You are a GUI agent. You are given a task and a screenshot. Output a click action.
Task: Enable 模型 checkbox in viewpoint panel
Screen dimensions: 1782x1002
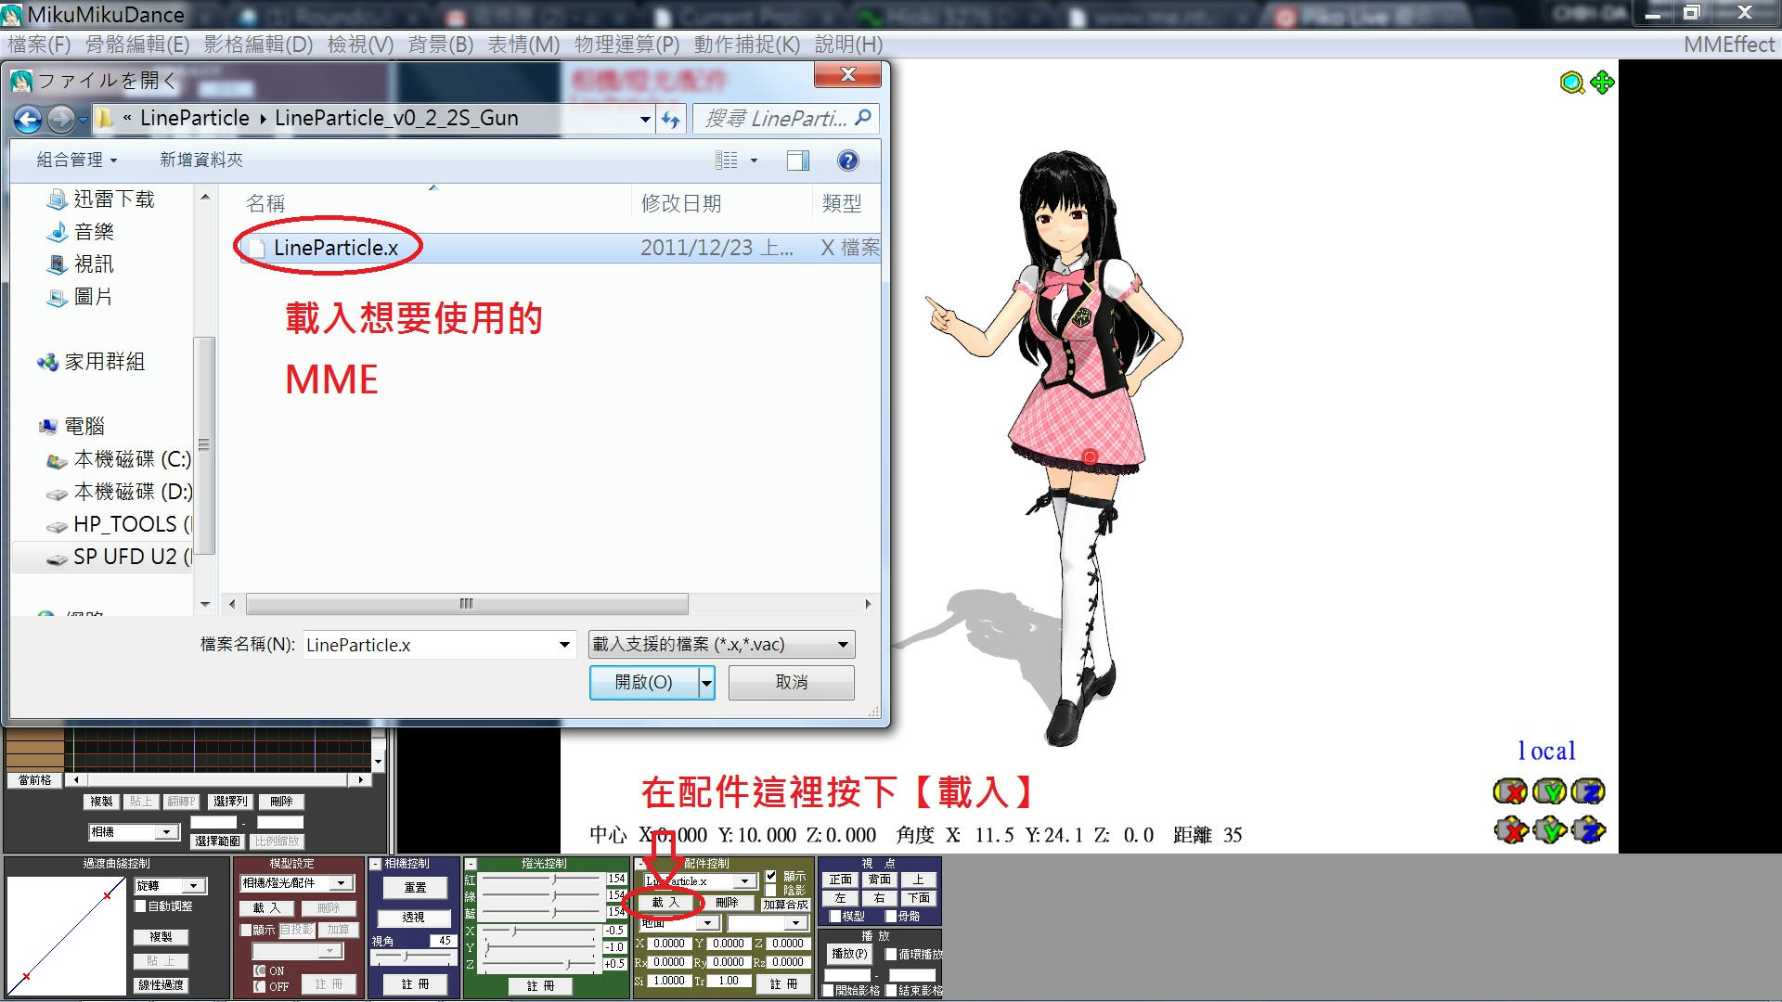[x=835, y=916]
